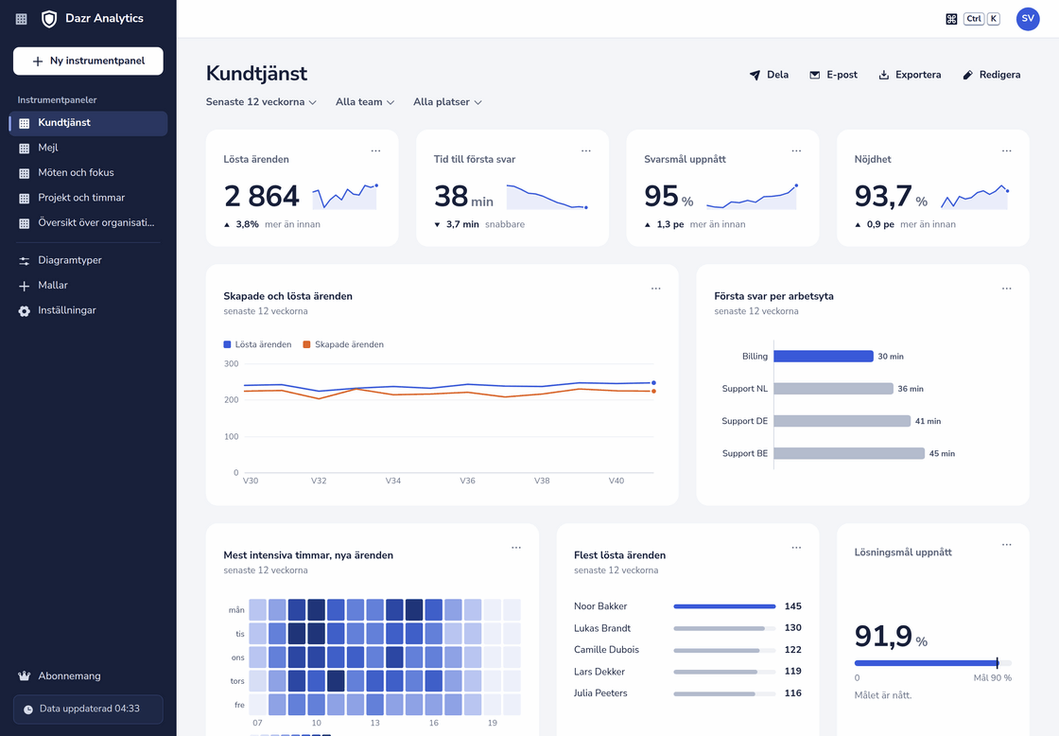Image resolution: width=1059 pixels, height=736 pixels.
Task: Toggle Skapade ärenden legend series
Action: [x=343, y=344]
